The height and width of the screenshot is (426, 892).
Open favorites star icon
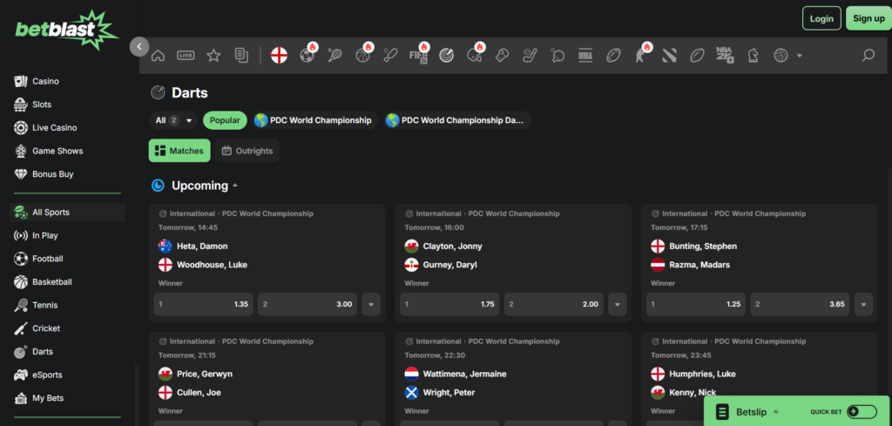click(x=213, y=56)
